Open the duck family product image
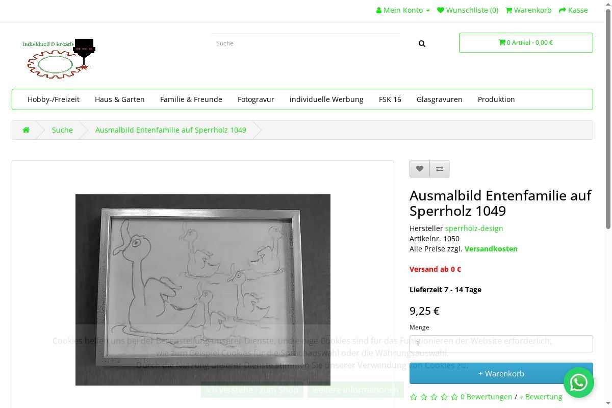612x408 pixels. pos(203,290)
